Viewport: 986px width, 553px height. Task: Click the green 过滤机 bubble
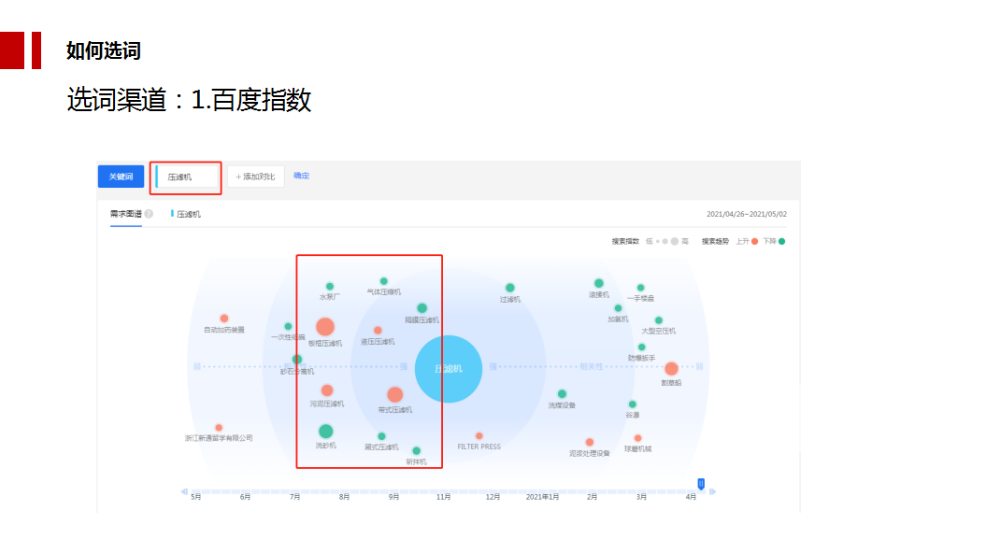pyautogui.click(x=509, y=288)
